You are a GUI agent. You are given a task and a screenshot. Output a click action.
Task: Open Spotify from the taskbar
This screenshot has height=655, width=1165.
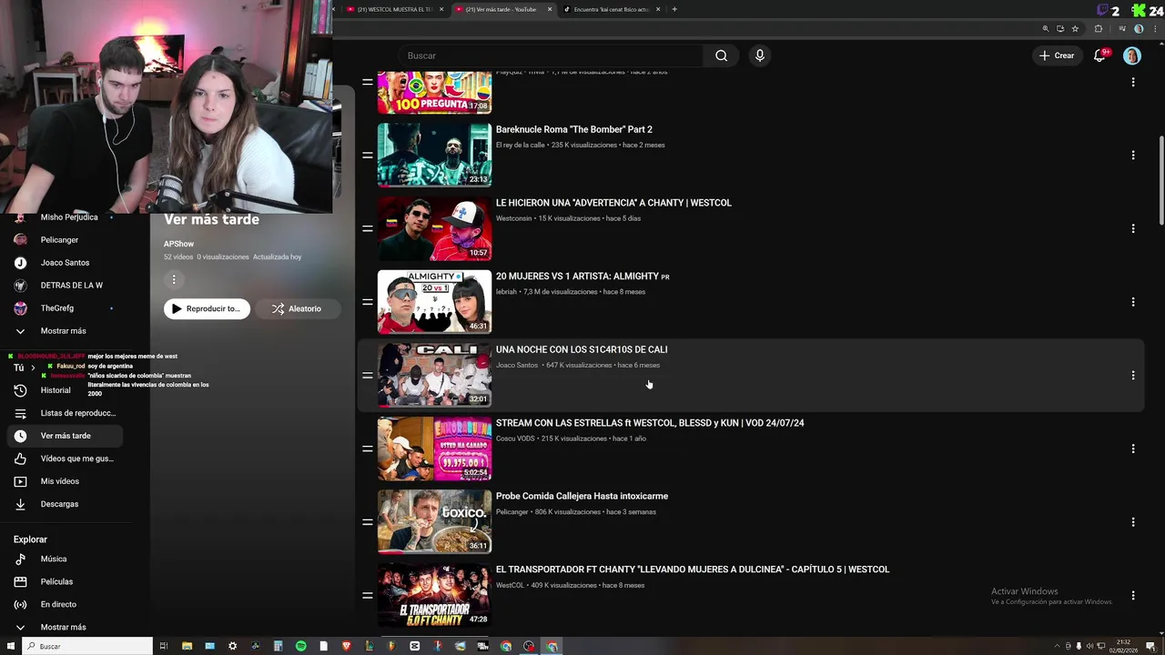tap(300, 646)
